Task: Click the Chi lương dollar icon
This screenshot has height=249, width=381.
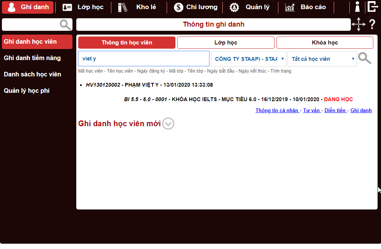Action: 178,7
